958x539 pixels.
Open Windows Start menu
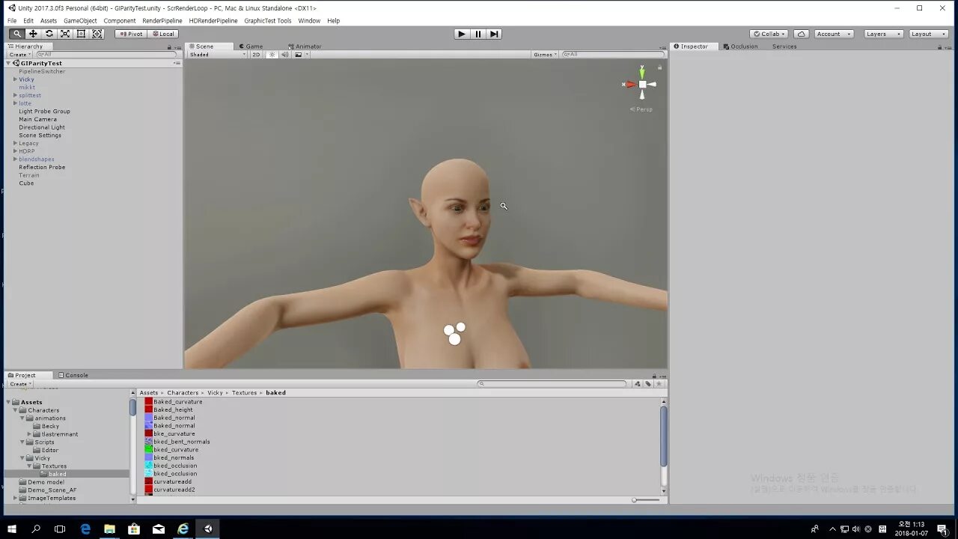(x=12, y=529)
